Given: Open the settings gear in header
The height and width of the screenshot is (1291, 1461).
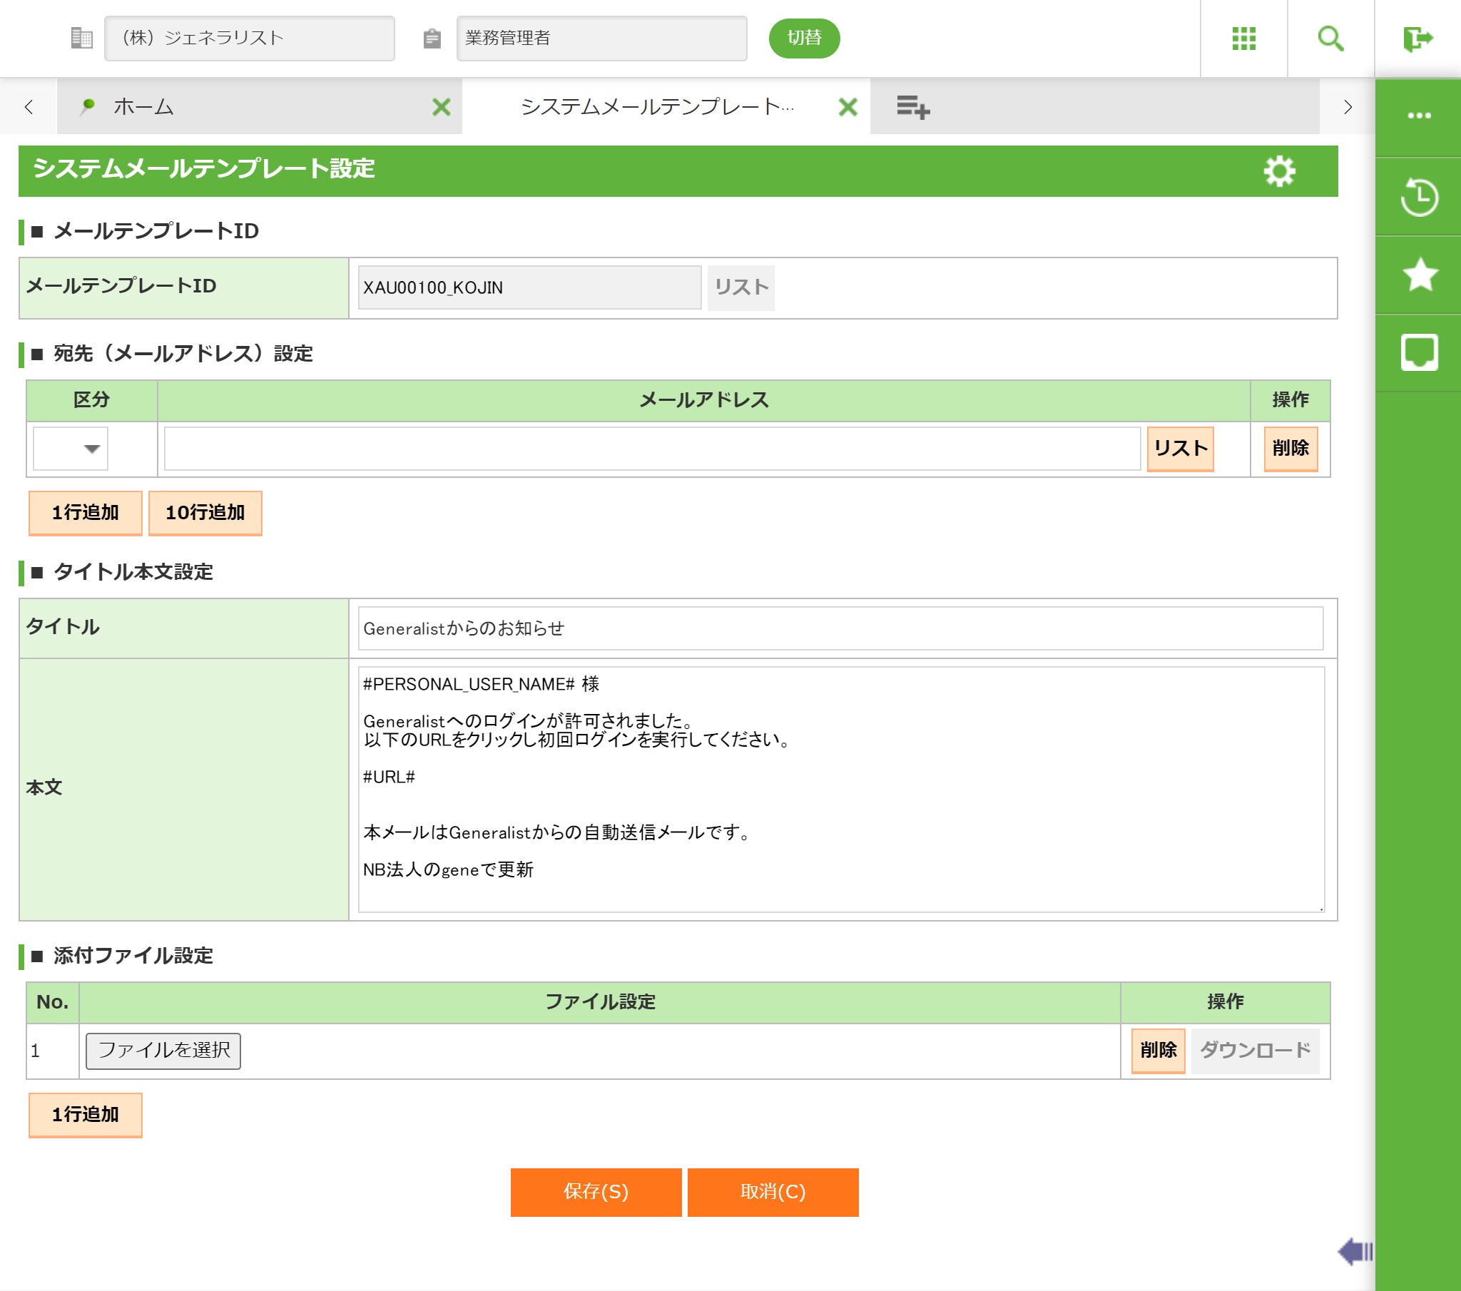Looking at the screenshot, I should (1279, 171).
